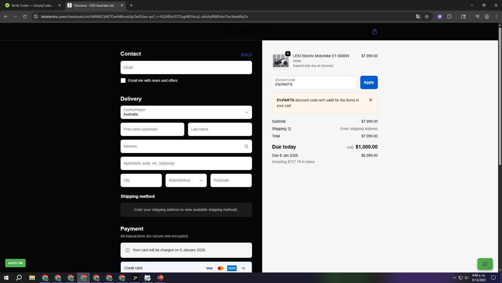
Task: Open the volume control in system tray
Action: pos(467,278)
